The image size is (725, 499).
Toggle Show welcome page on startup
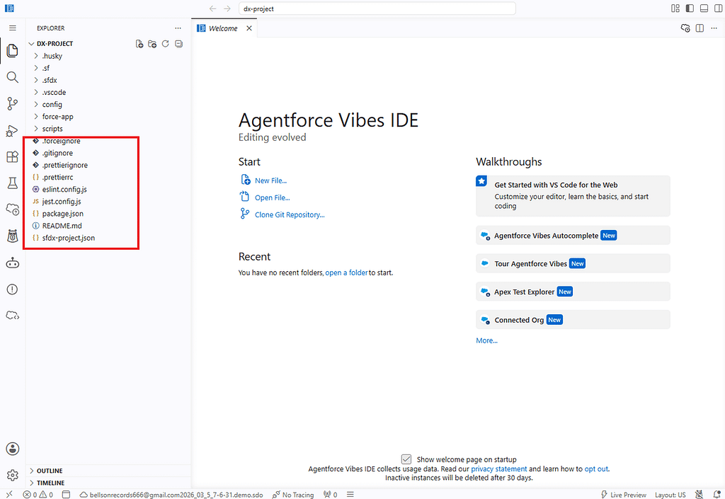click(x=406, y=459)
